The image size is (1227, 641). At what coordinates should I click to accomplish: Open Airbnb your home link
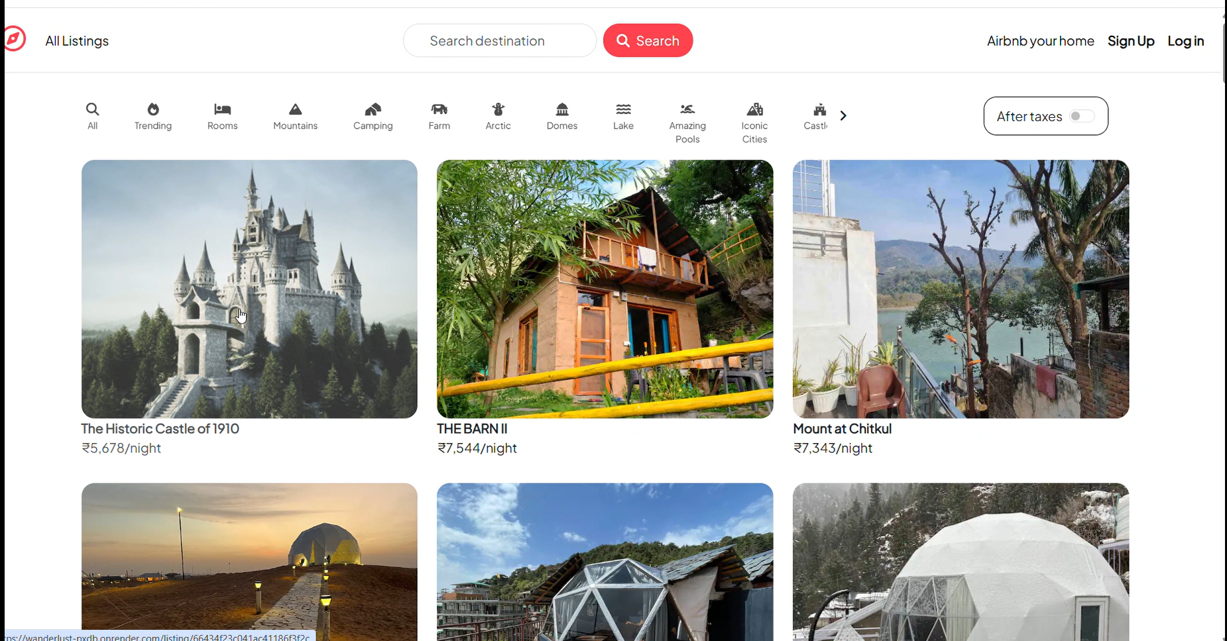tap(1040, 41)
